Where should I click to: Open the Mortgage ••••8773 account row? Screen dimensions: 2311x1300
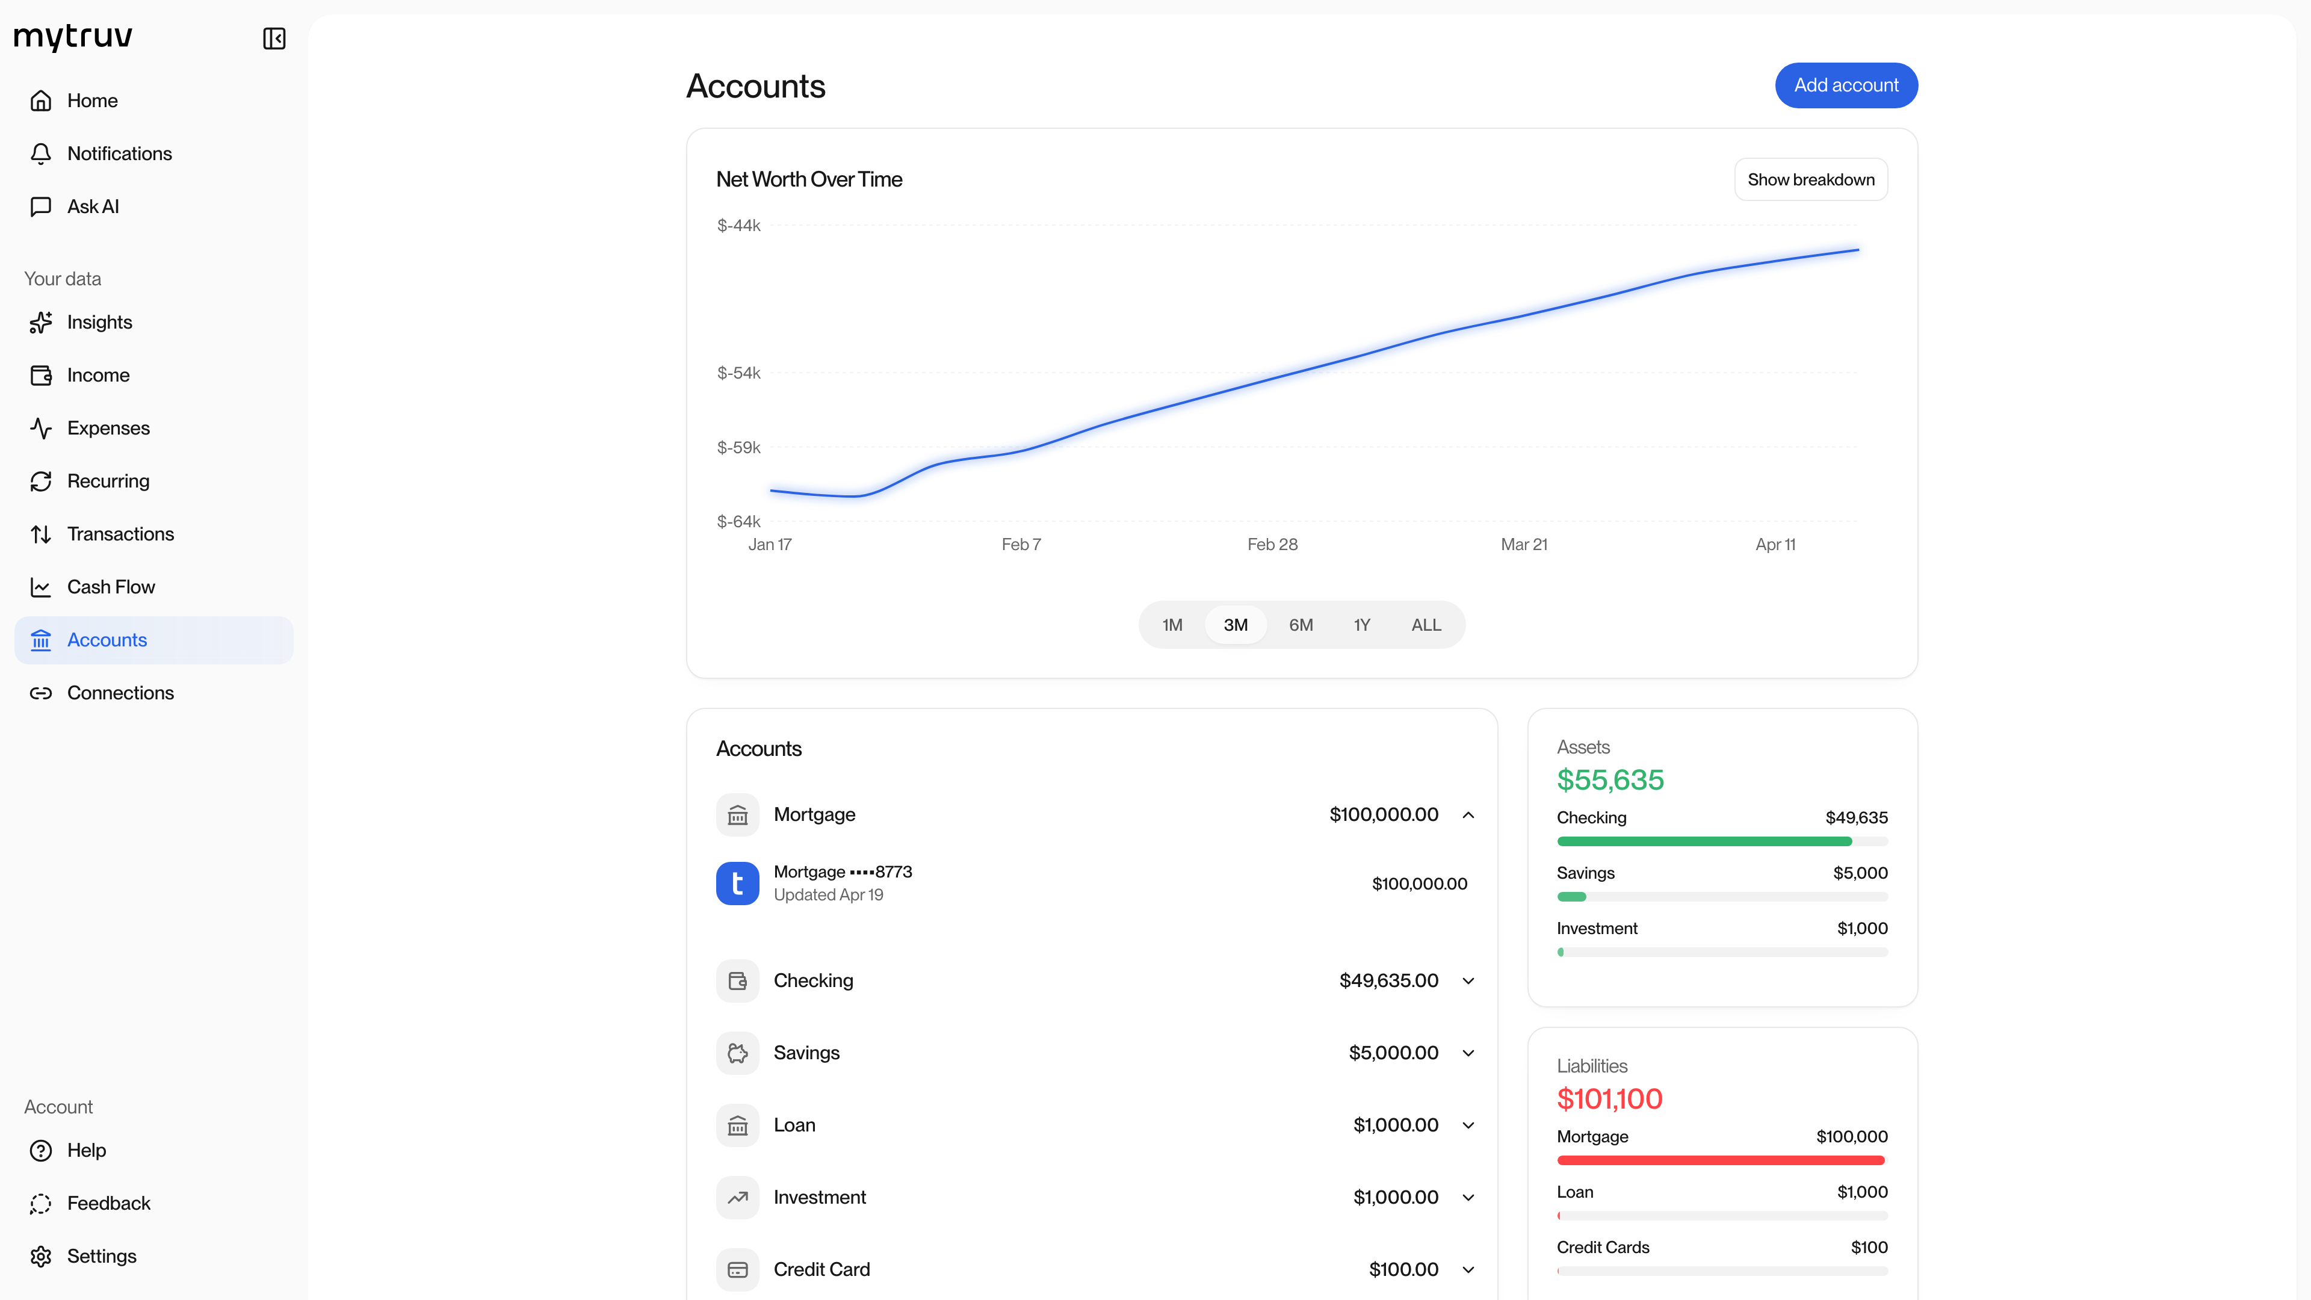[x=1092, y=884]
